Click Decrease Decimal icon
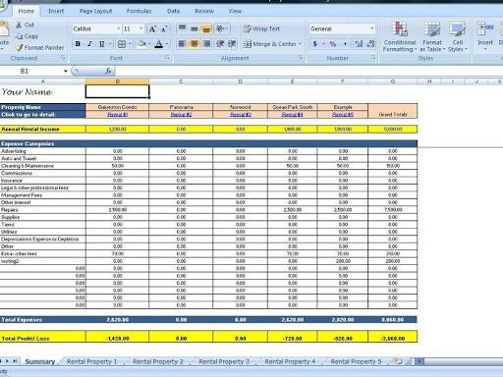 point(370,44)
